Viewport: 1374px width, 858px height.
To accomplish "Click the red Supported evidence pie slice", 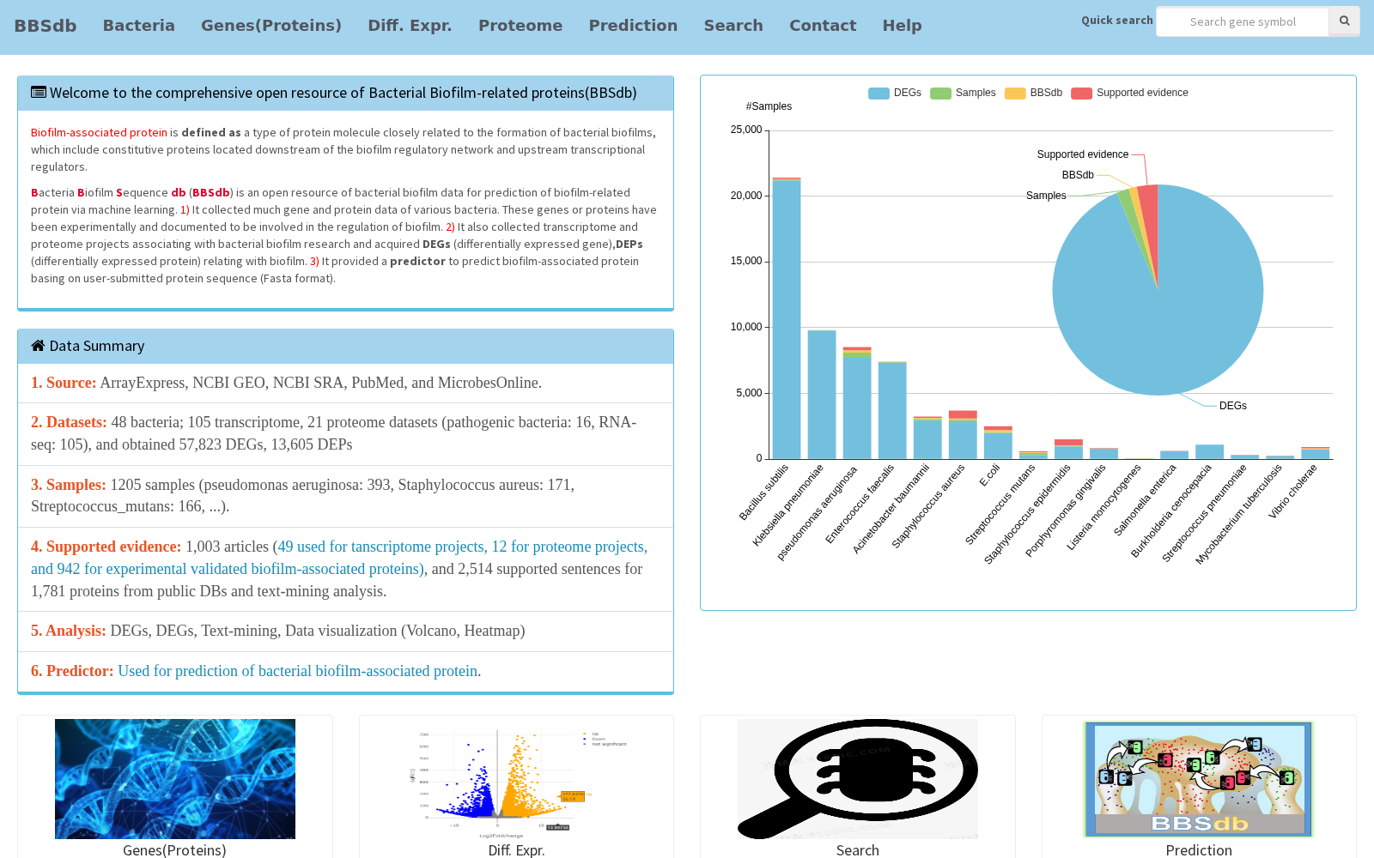I will [x=1149, y=214].
